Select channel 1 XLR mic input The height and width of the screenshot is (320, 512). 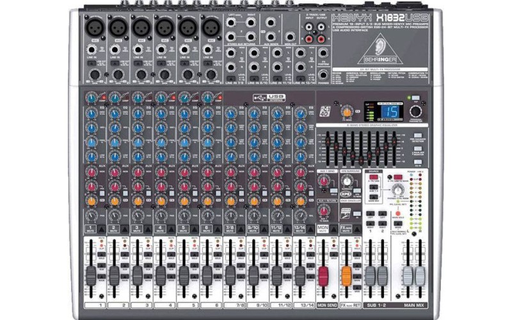coord(95,28)
